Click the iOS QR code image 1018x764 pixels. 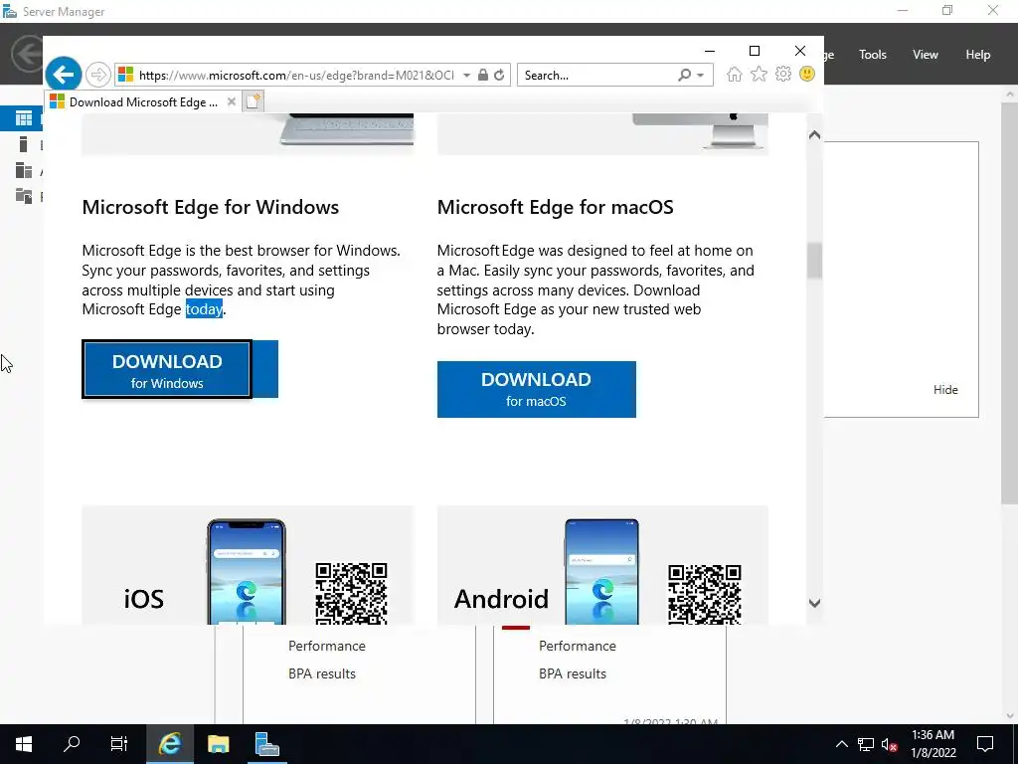pyautogui.click(x=351, y=593)
